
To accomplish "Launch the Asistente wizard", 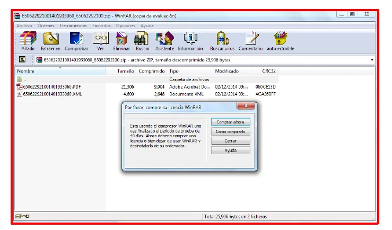I will pyautogui.click(x=164, y=41).
